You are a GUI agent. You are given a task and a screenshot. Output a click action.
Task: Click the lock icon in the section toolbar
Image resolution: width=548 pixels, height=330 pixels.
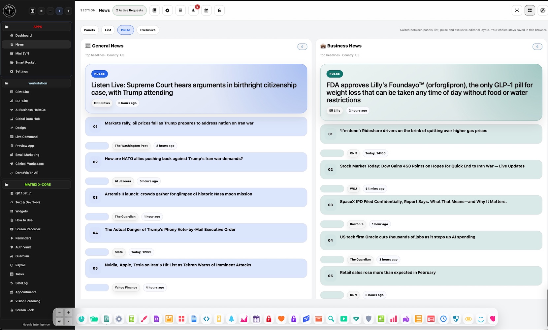219,11
